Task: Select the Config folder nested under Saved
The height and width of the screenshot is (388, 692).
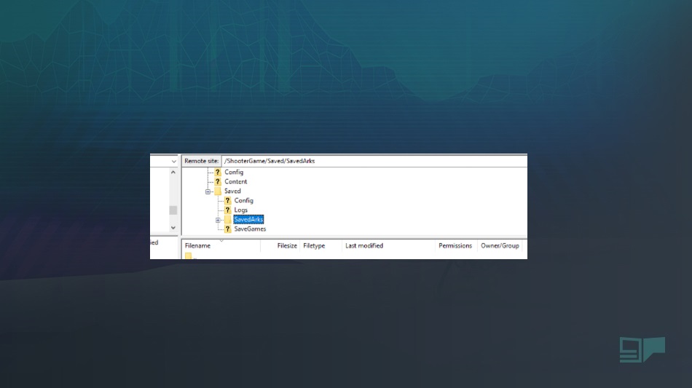Action: 243,200
